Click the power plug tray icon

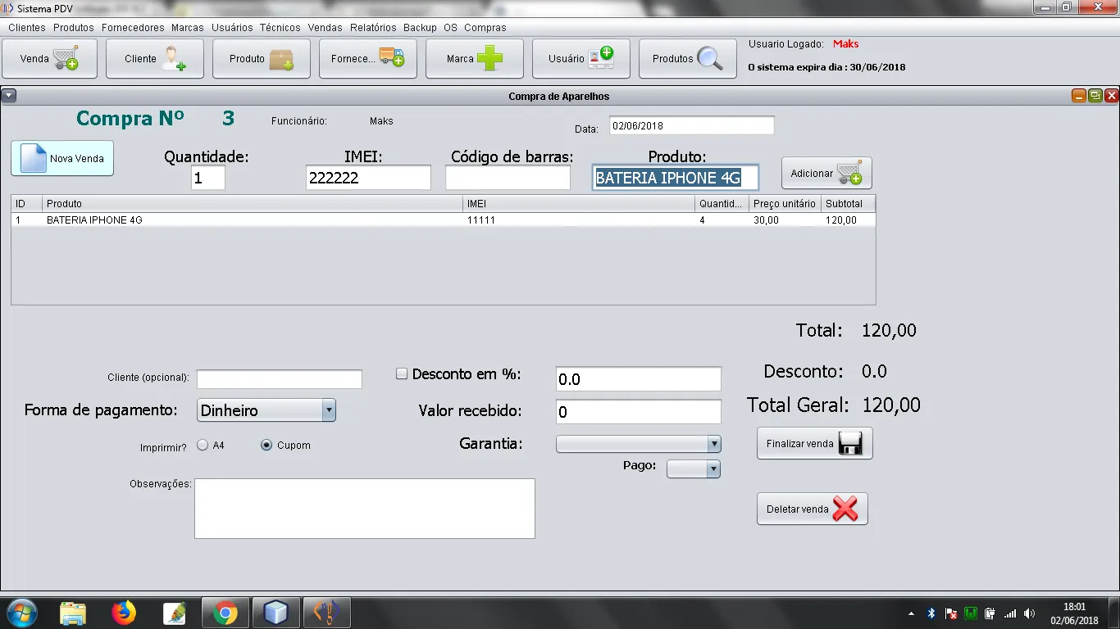point(990,613)
